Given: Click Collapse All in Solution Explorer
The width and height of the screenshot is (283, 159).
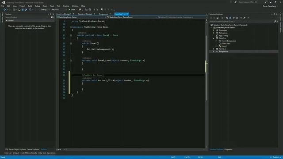Looking at the screenshot, I should 233,18.
